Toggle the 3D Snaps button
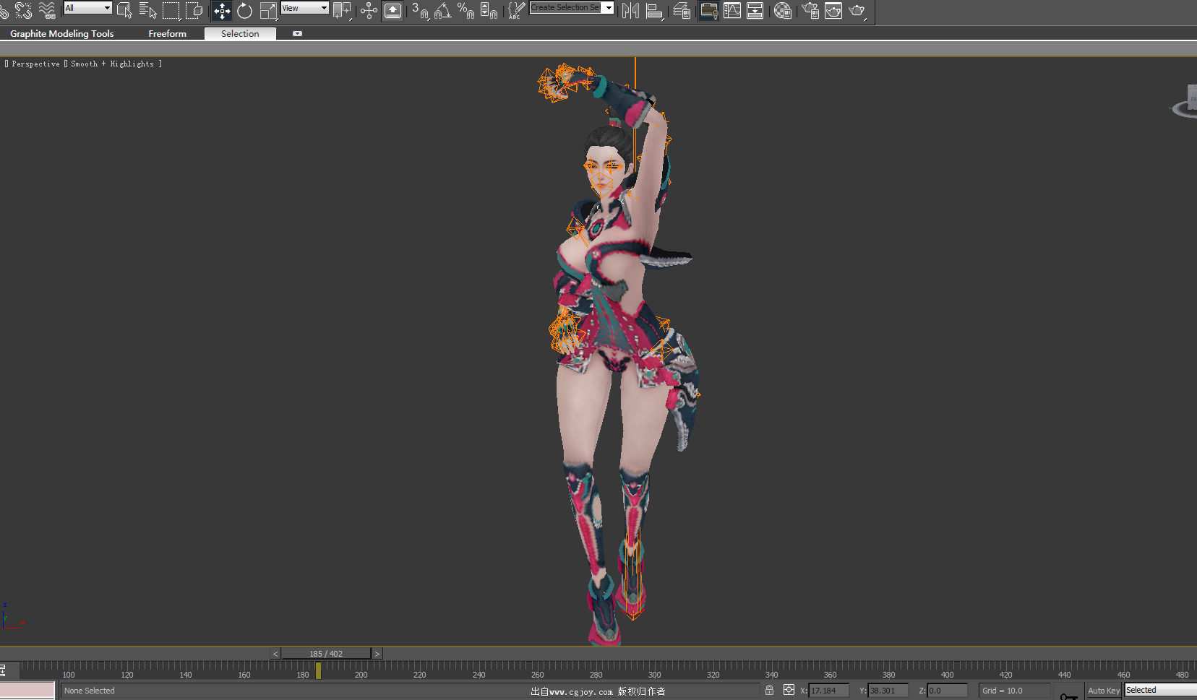This screenshot has height=700, width=1197. 420,10
